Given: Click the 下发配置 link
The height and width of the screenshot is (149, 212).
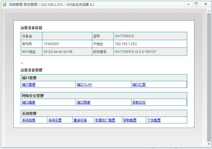Looking at the screenshot, I should 154,120.
